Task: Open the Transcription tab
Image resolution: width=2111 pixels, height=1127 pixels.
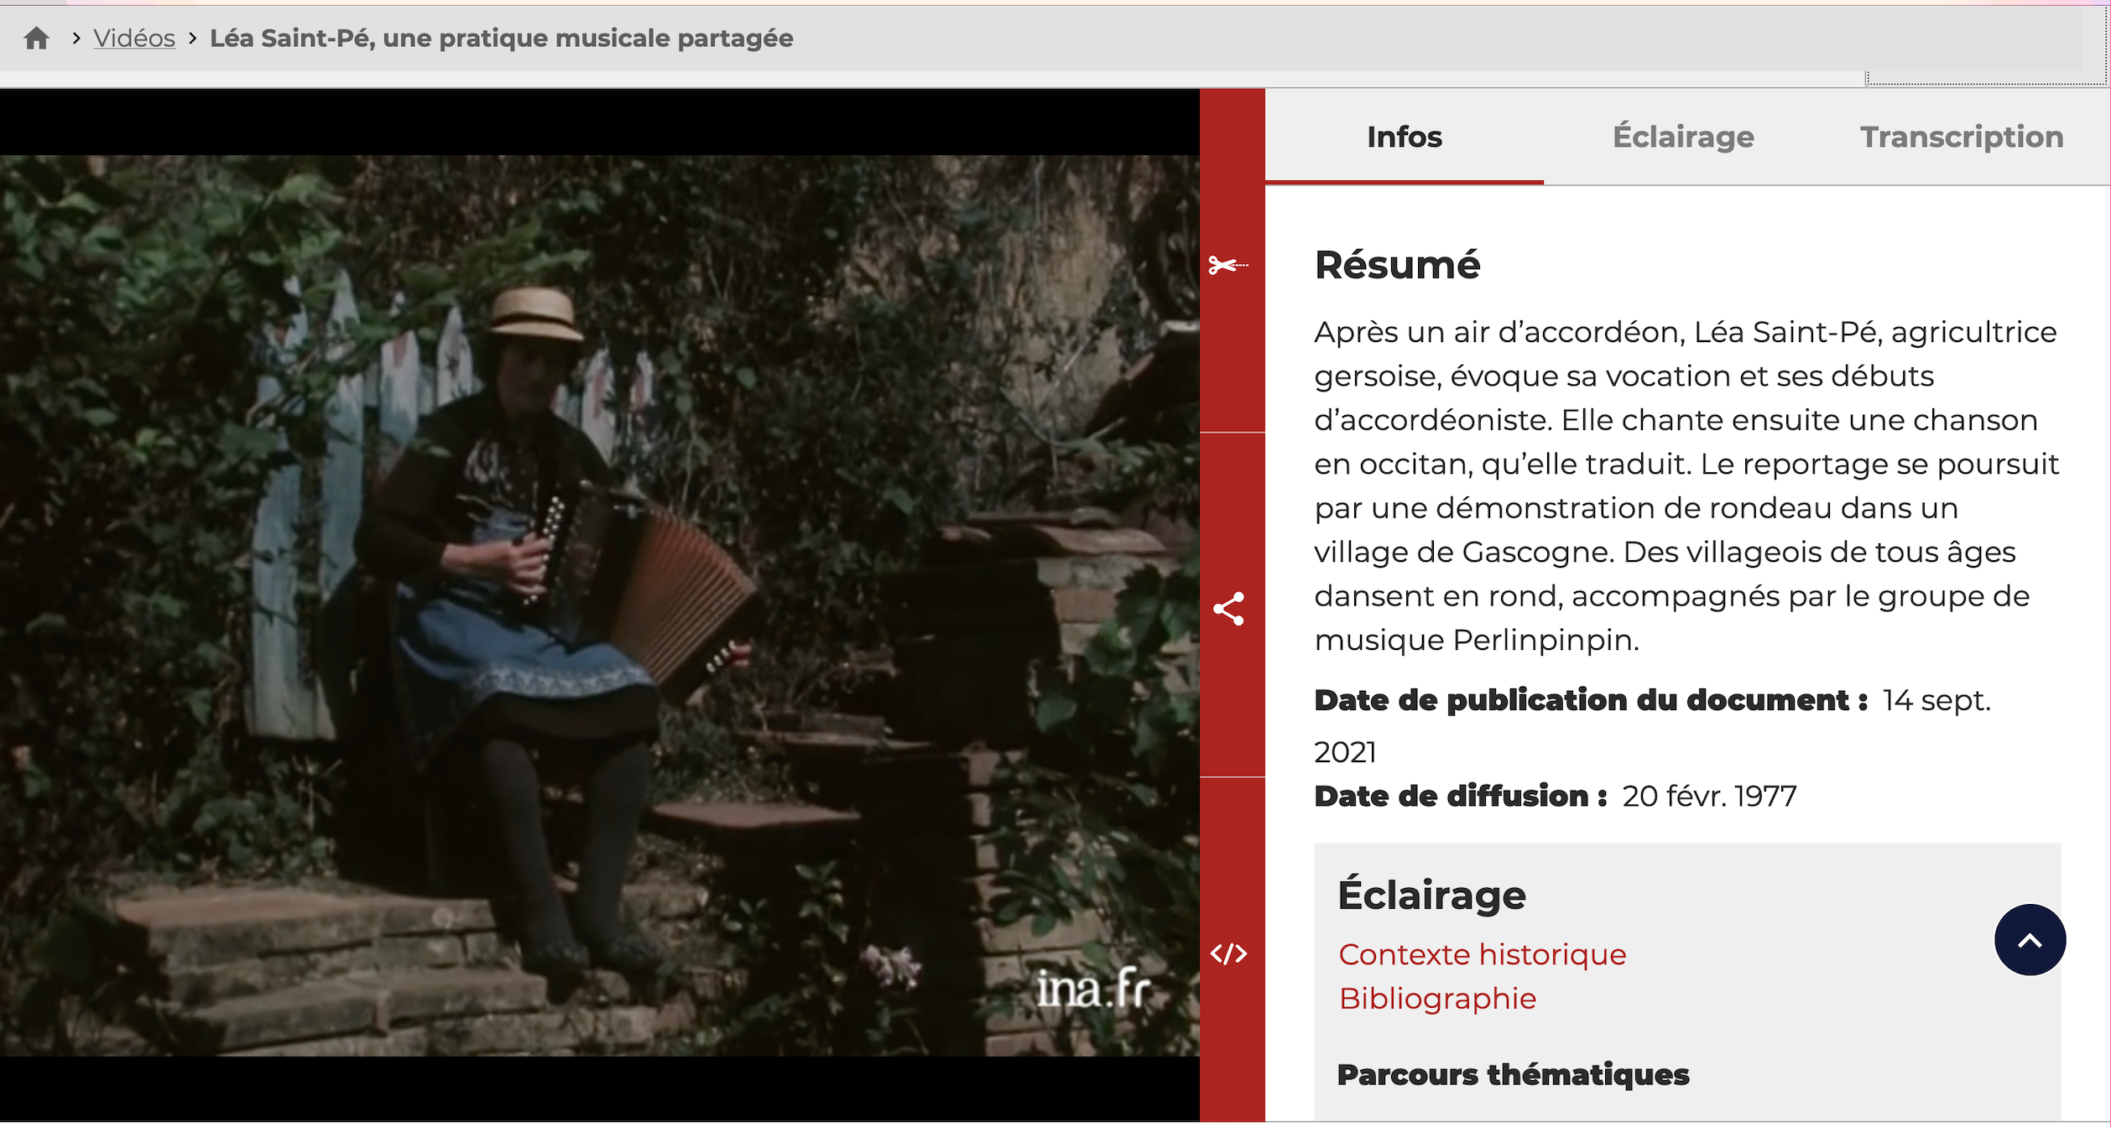Action: tap(1962, 137)
